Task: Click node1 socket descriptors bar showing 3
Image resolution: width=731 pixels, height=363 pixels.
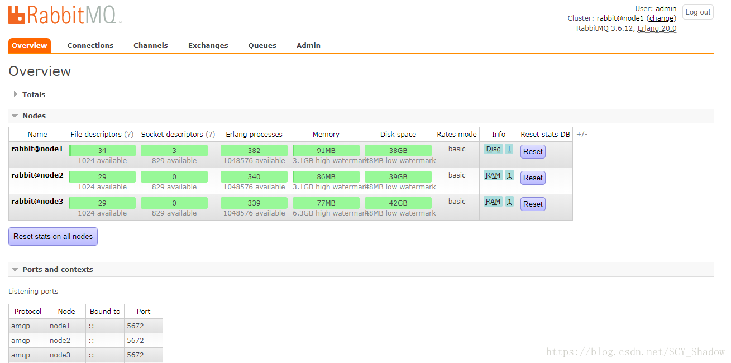Action: coord(174,151)
